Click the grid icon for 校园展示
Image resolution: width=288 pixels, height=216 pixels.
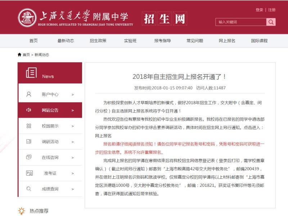(x=29, y=126)
